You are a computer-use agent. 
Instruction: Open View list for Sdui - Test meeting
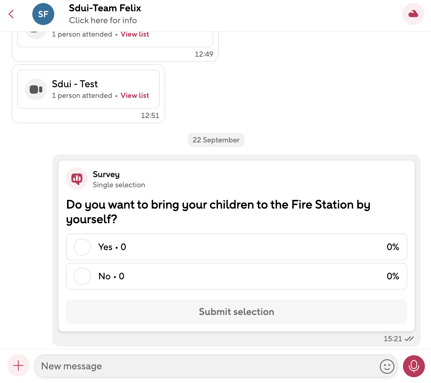(x=135, y=95)
